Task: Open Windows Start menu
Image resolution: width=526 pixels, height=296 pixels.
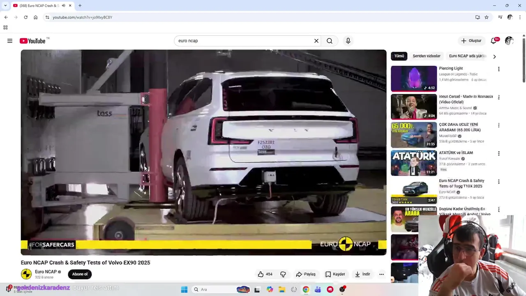Action: pos(184,289)
